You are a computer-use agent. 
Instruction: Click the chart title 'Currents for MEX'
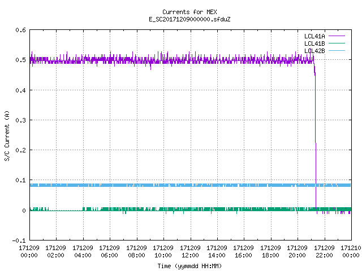tap(189, 12)
